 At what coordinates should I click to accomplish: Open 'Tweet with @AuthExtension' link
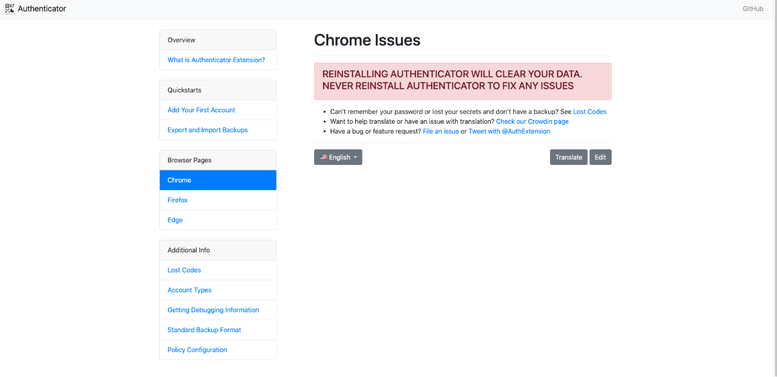(x=509, y=132)
